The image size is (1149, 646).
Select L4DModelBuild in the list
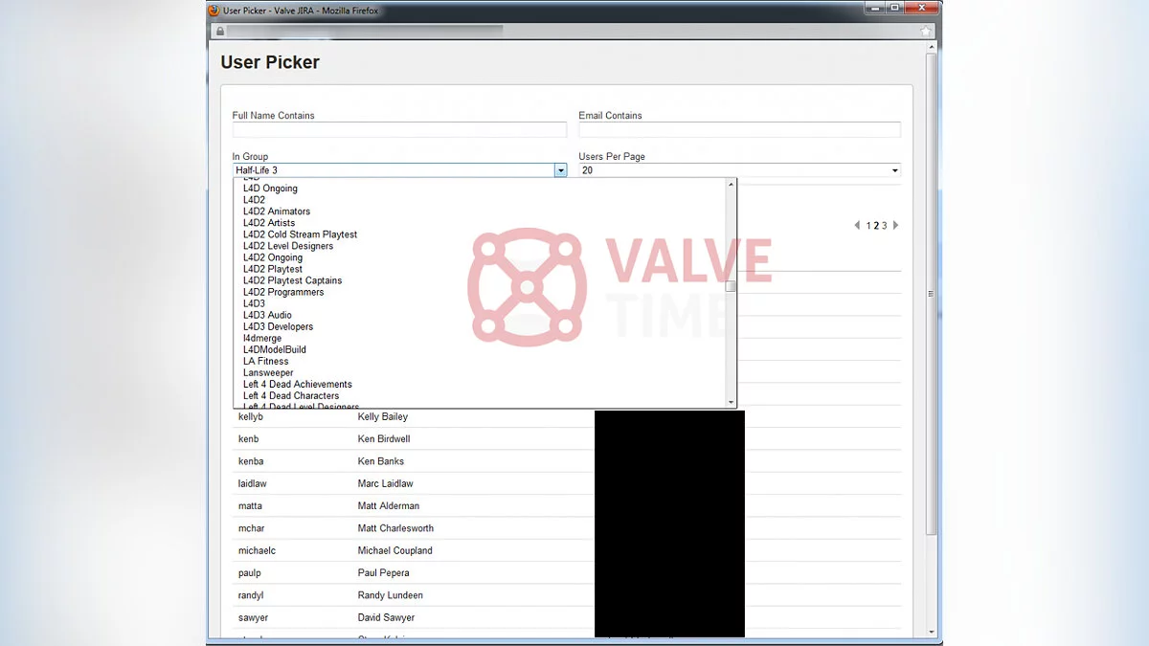click(x=275, y=349)
